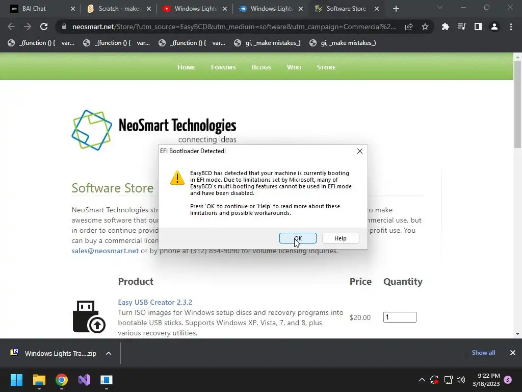Switch to the YouTube Windows Lights tab

195,9
